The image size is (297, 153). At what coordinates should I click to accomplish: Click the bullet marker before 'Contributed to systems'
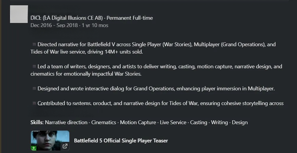(34, 103)
